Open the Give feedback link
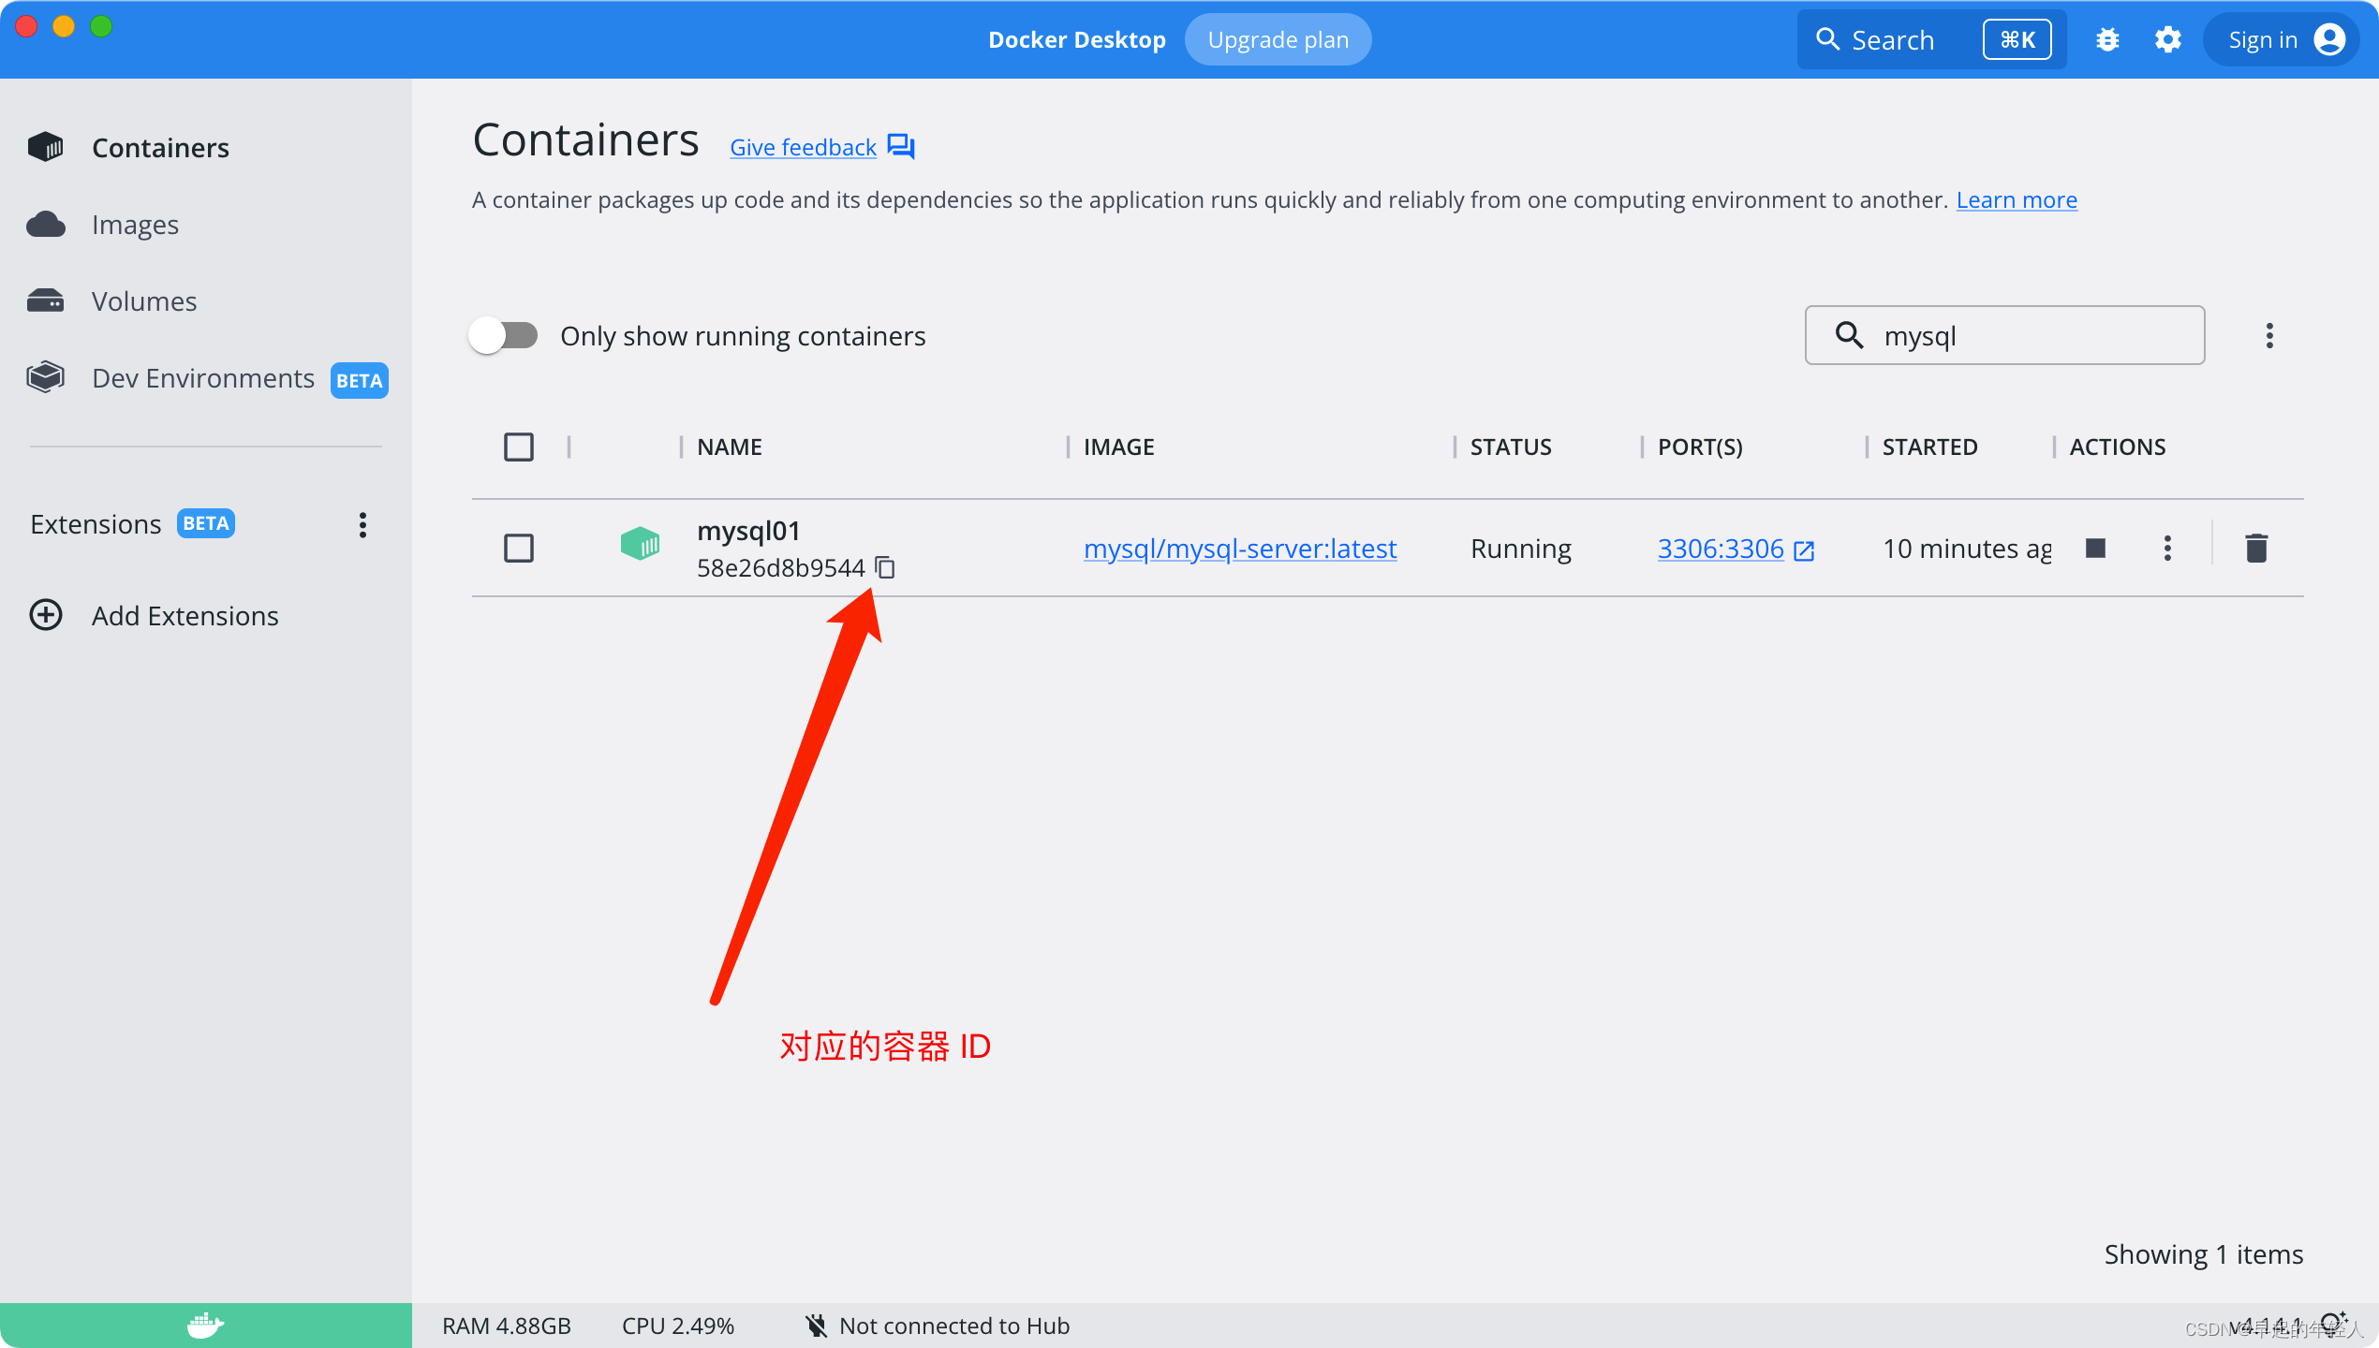The image size is (2379, 1348). (803, 147)
